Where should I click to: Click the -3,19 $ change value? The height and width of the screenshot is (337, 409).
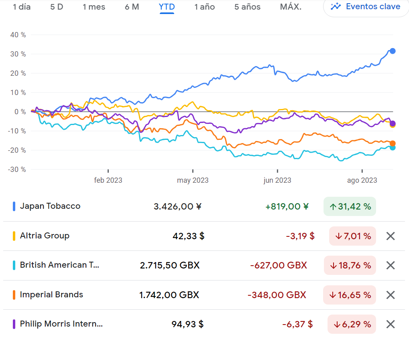[300, 236]
